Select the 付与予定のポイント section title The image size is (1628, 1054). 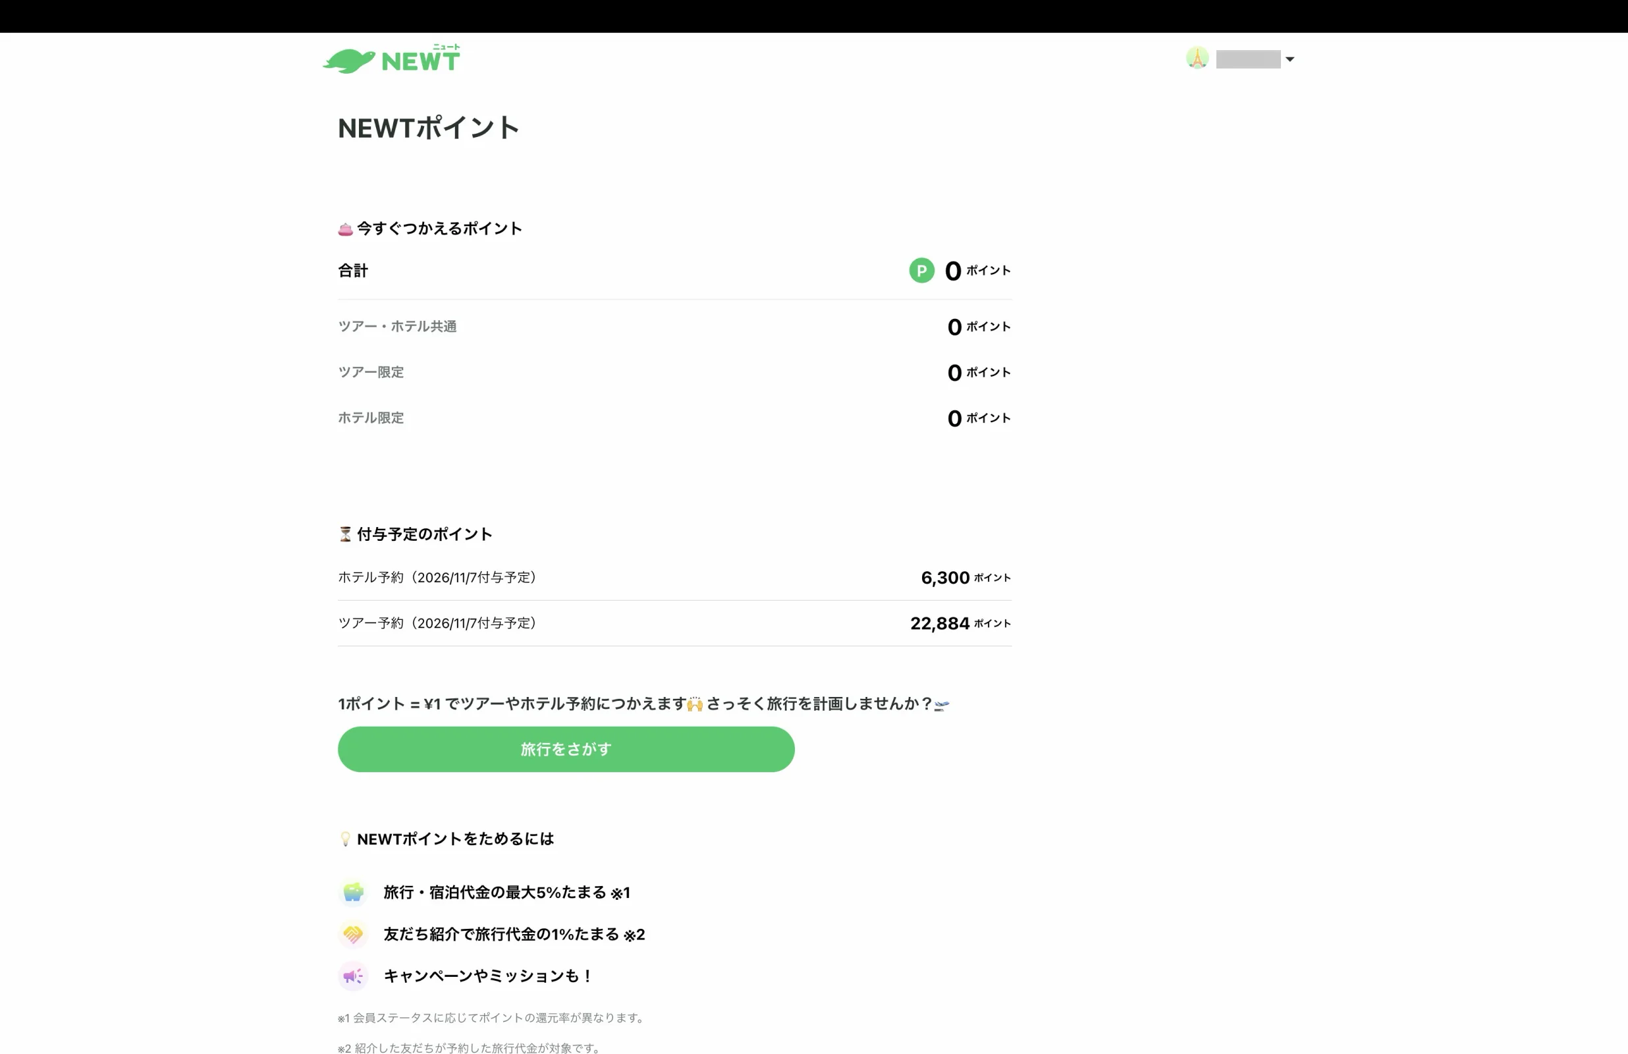pos(424,534)
